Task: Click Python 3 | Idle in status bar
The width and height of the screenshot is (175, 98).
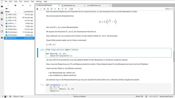Action: [x=18, y=96]
